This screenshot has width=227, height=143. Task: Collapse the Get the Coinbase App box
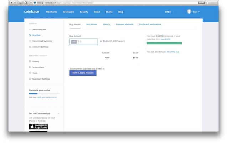tap(58, 114)
